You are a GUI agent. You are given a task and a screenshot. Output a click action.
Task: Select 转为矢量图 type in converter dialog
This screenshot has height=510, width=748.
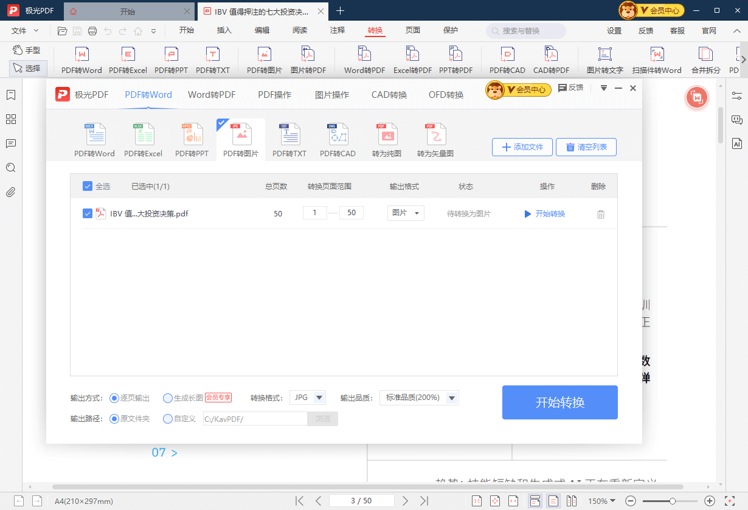435,140
